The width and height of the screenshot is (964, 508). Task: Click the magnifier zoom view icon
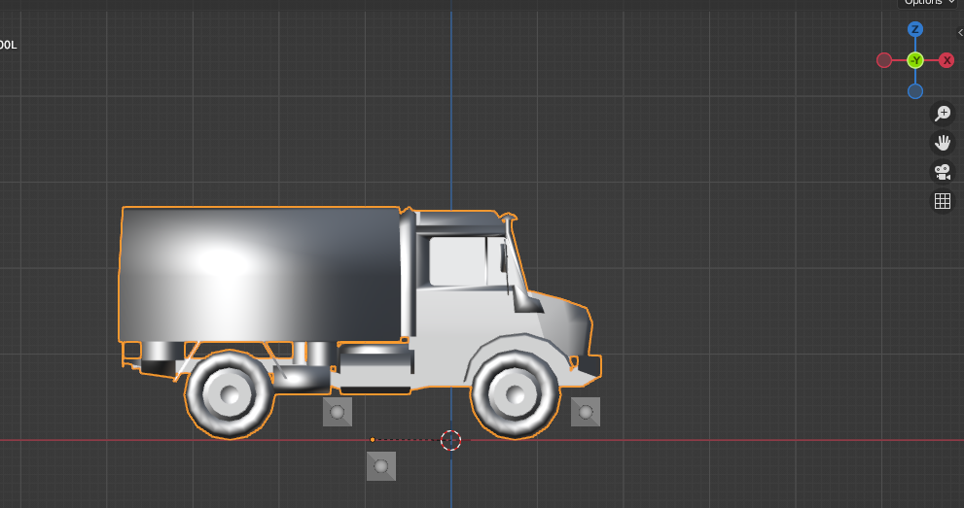coord(943,114)
